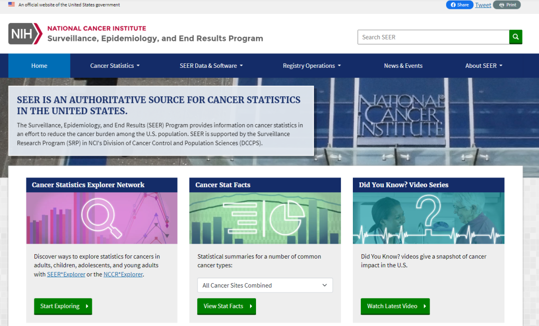Expand the About SEER menu
This screenshot has height=326, width=539.
pos(484,65)
